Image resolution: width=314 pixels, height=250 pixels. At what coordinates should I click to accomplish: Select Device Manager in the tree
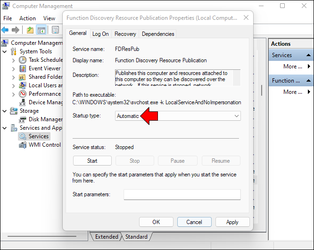click(x=46, y=102)
